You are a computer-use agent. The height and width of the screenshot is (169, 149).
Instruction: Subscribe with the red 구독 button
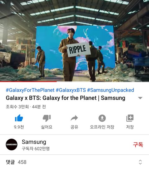pyautogui.click(x=138, y=145)
